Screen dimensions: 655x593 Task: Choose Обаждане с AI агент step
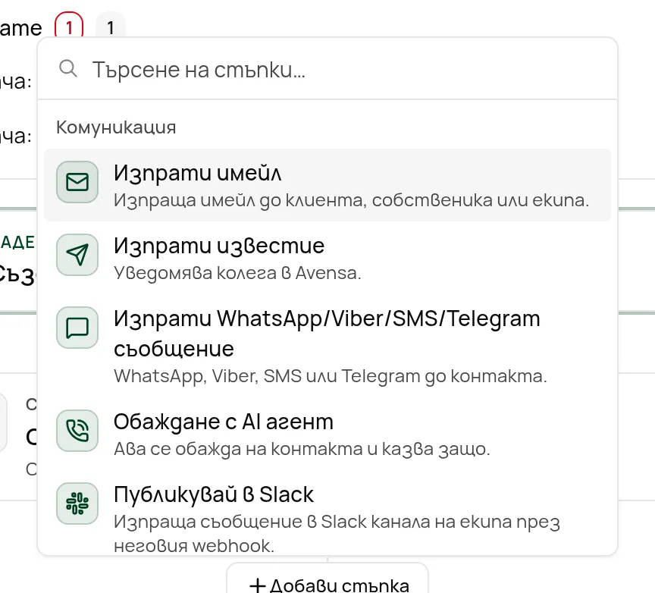327,435
